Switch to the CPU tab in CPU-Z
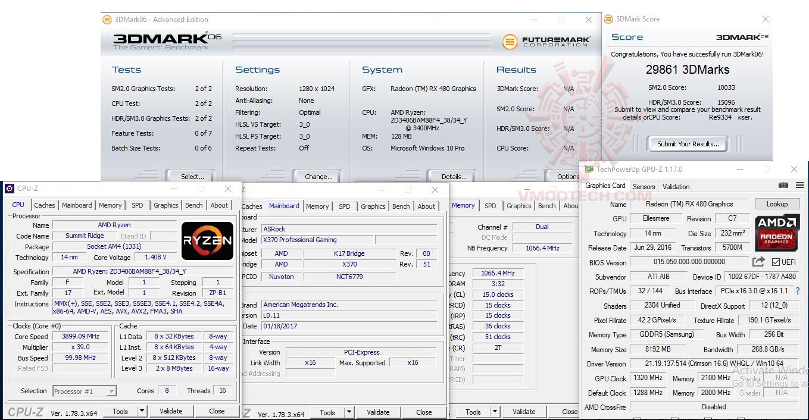The height and width of the screenshot is (420, 809). (18, 205)
